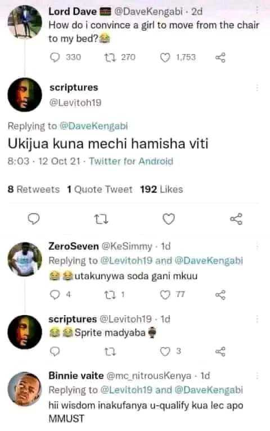This screenshot has width=270, height=431.
Task: Retweet the 'Sprite madyaba' reply
Action: (x=110, y=352)
